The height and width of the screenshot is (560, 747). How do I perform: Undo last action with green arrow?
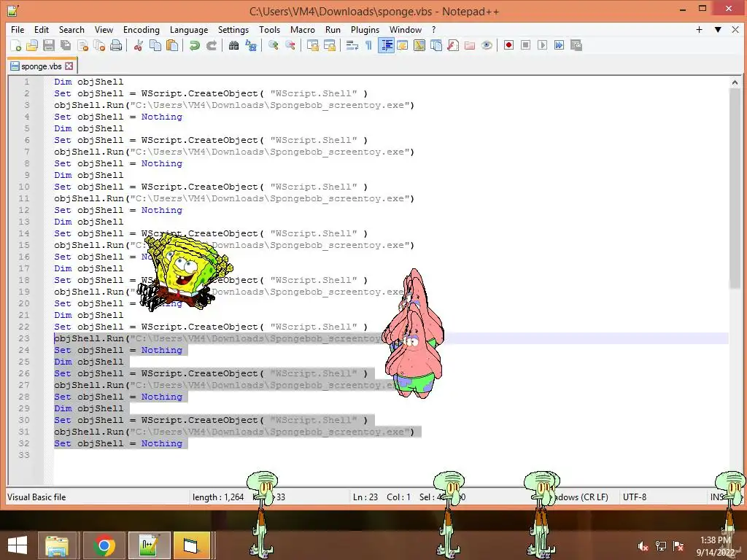click(194, 45)
